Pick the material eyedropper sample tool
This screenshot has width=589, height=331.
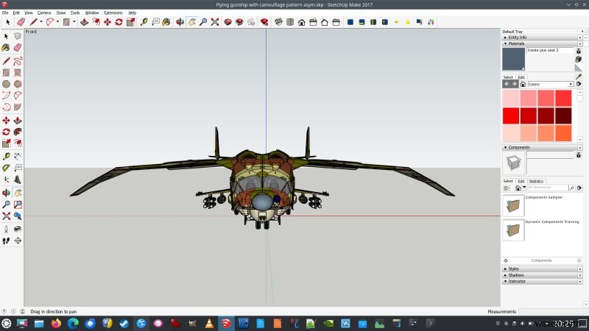579,76
